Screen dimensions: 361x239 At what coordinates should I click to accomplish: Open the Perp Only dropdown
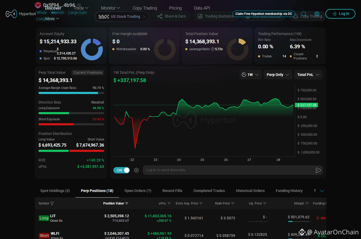tap(278, 75)
